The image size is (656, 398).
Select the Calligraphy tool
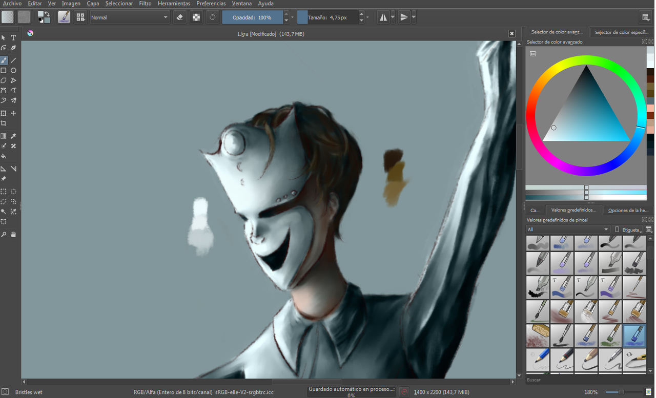[13, 48]
